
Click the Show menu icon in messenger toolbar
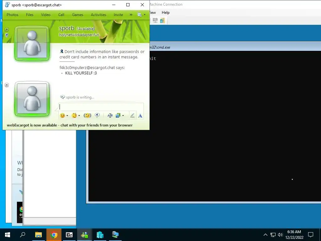139,15
